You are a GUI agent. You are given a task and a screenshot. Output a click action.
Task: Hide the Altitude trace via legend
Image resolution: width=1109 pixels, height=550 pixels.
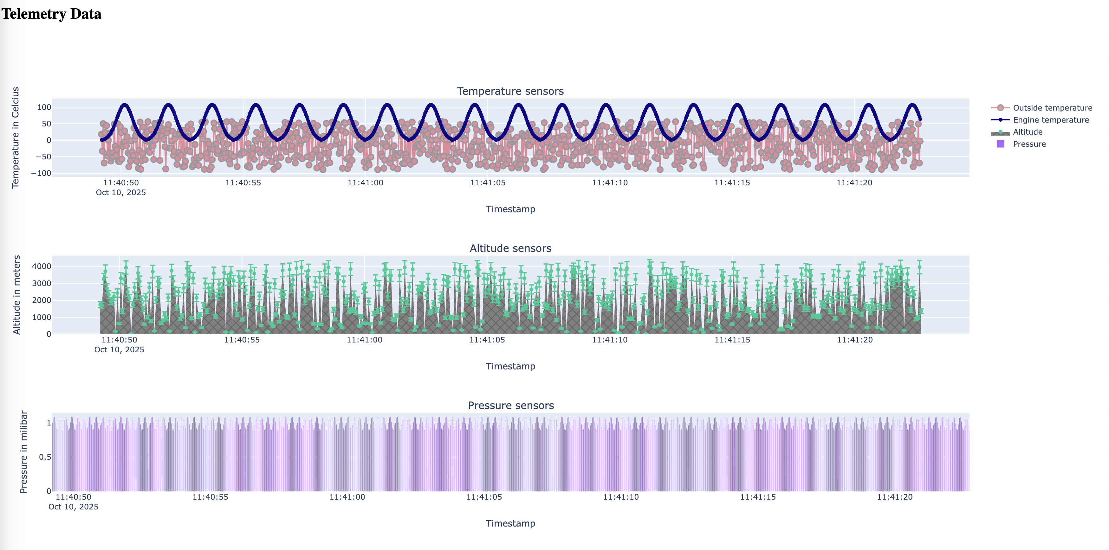(1016, 132)
